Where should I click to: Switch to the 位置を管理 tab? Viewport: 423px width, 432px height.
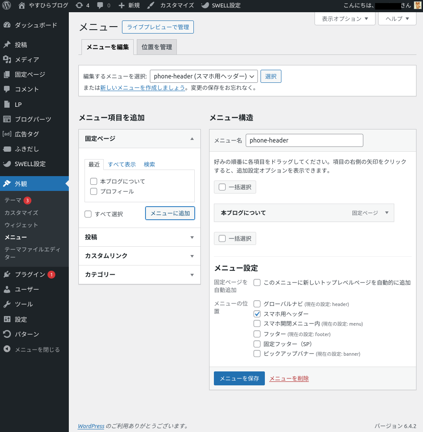pos(157,47)
